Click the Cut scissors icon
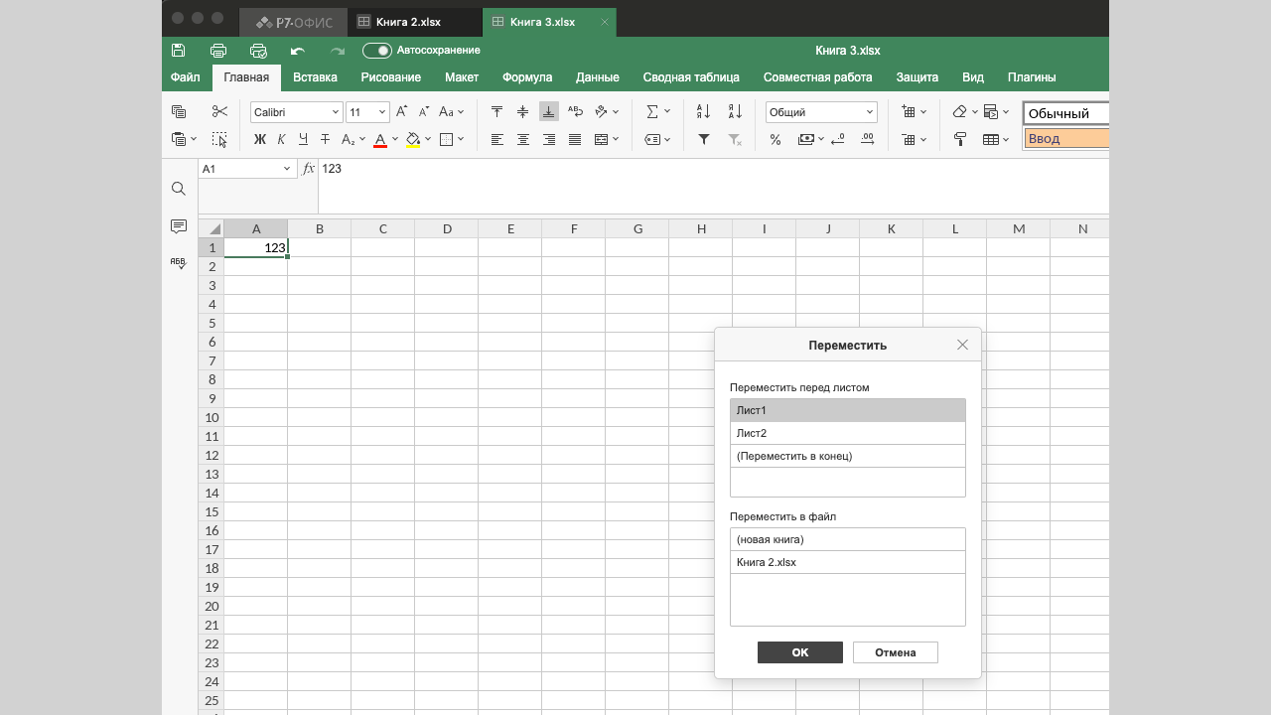 pyautogui.click(x=219, y=112)
